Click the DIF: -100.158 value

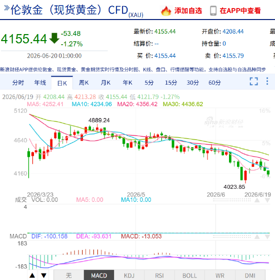point(49,236)
